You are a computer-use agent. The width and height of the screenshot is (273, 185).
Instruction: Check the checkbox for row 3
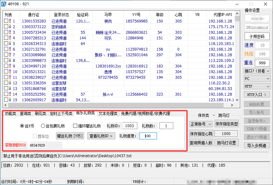[6, 32]
